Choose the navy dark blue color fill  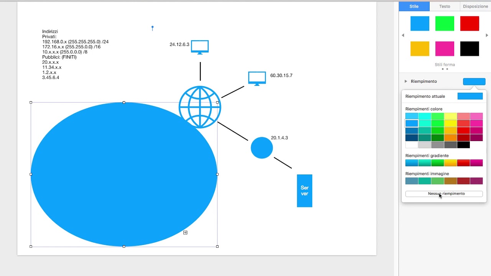click(412, 138)
